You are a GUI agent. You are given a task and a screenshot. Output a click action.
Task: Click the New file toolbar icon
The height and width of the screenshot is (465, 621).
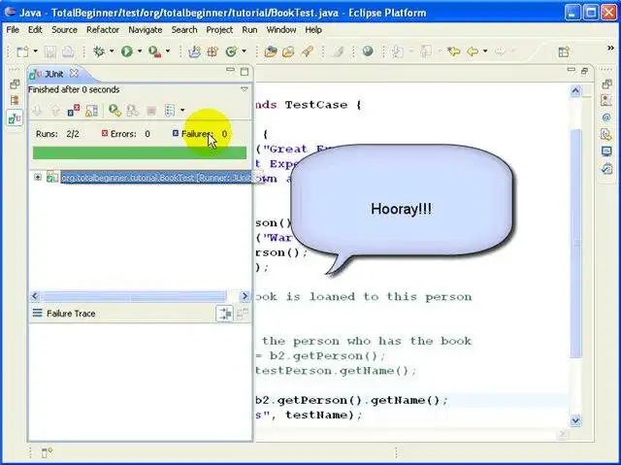[22, 51]
